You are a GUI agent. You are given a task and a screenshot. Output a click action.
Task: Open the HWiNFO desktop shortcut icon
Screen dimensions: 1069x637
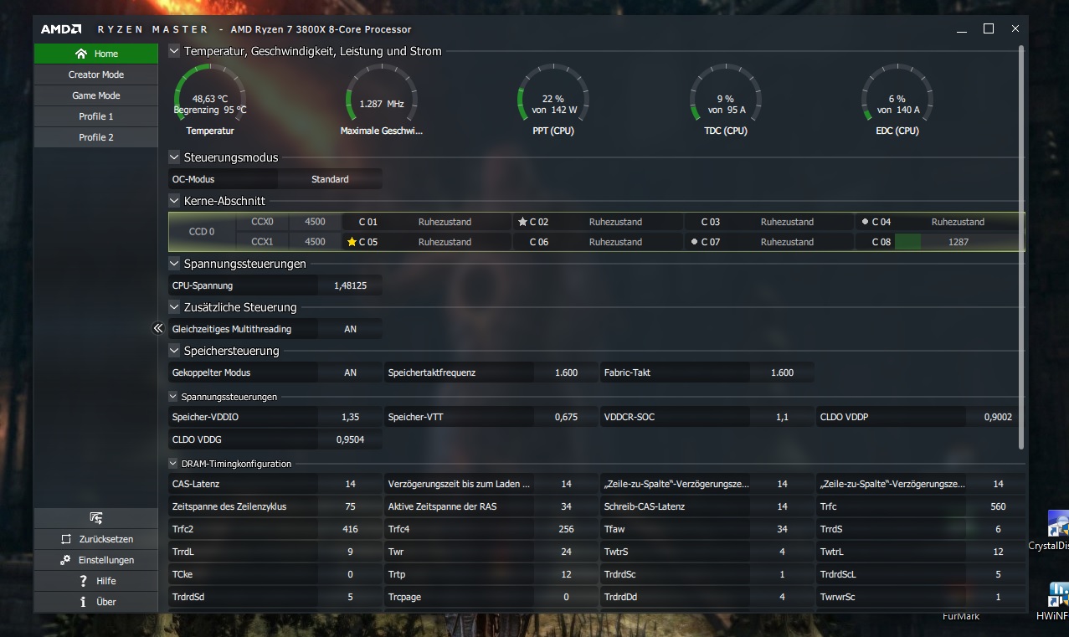1057,596
